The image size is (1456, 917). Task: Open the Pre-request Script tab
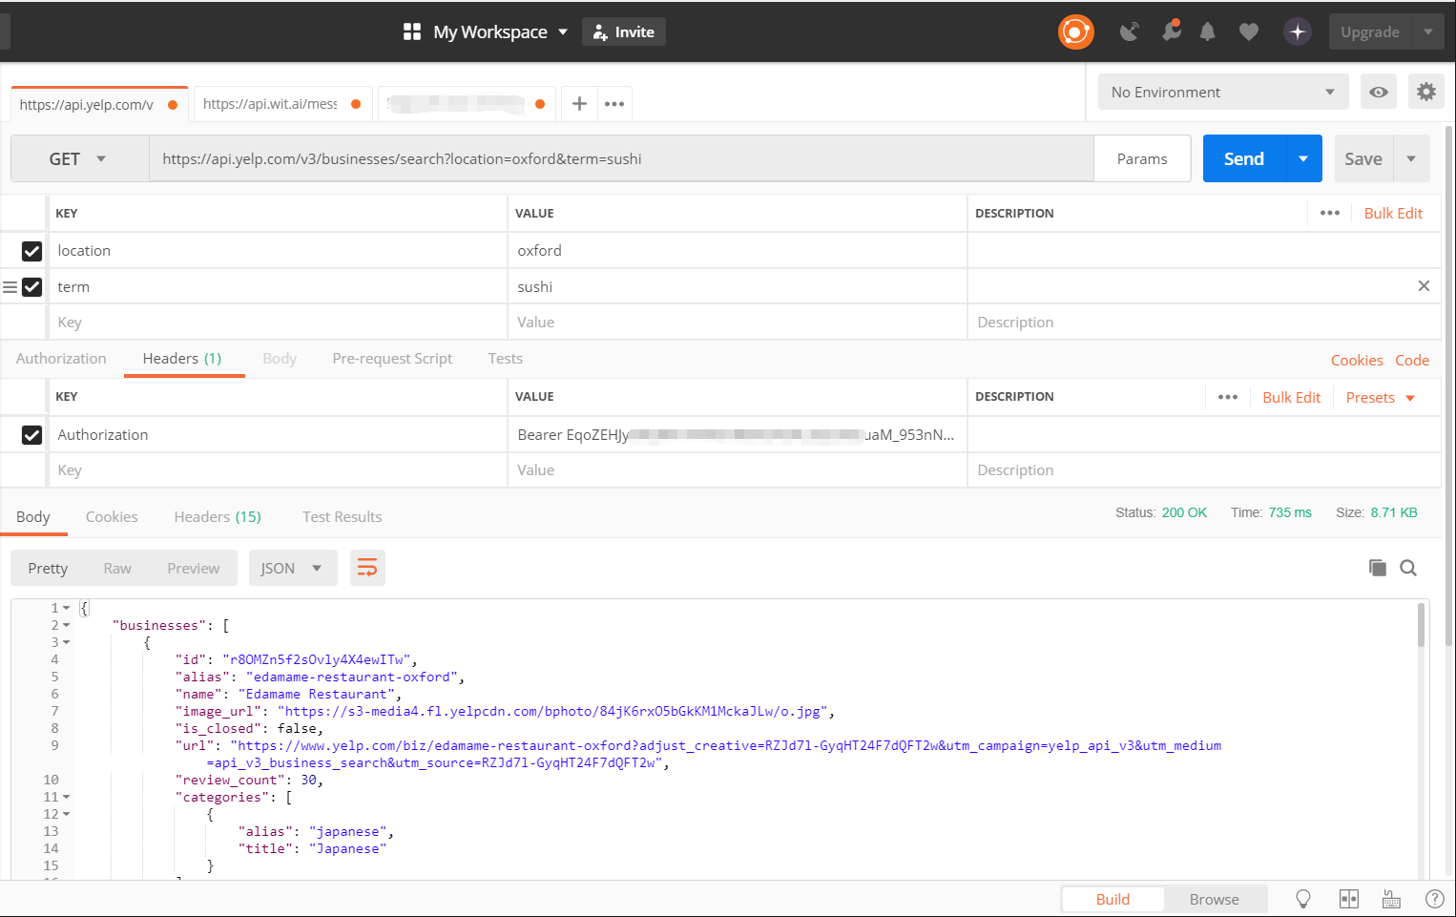tap(392, 358)
